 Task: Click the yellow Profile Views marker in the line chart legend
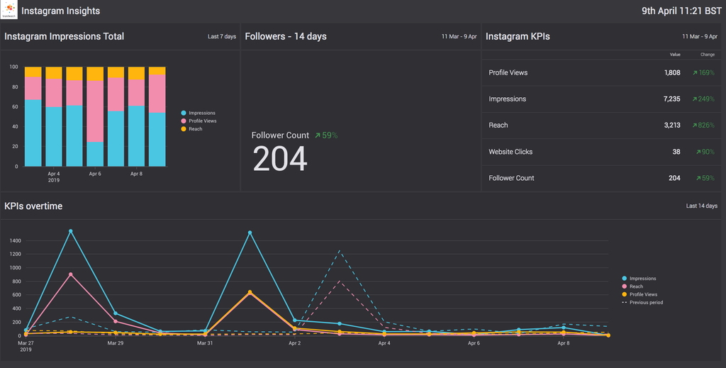pos(624,294)
